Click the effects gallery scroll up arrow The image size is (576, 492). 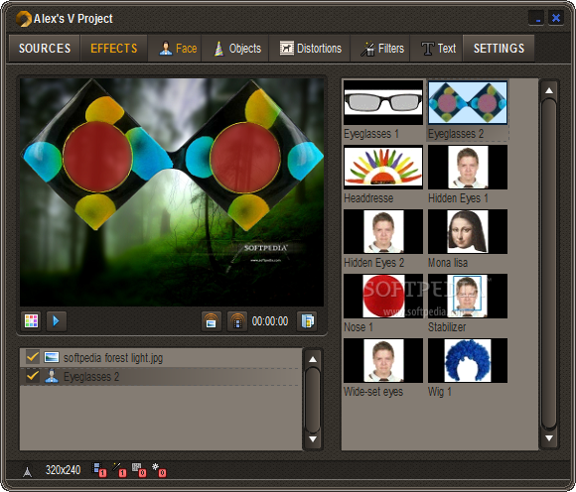549,90
